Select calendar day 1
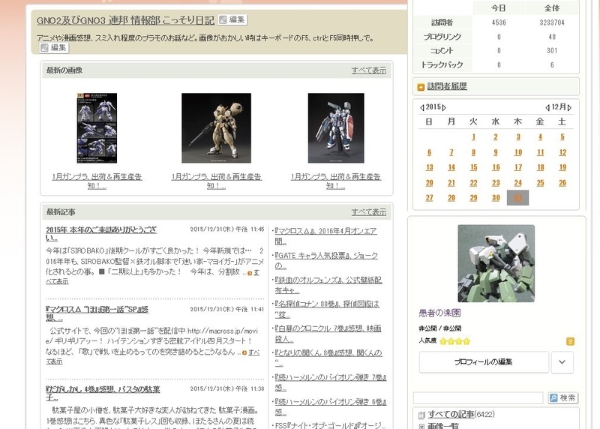Image resolution: width=600 pixels, height=429 pixels. tap(473, 137)
